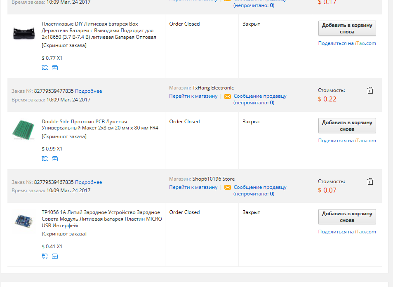Delete the Shop610196 Store order via trash icon
Viewport: 393px width, 287px height.
click(370, 181)
